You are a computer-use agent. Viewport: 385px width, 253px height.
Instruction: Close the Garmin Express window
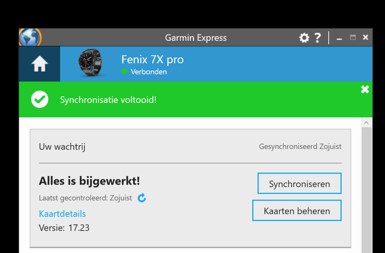point(366,37)
